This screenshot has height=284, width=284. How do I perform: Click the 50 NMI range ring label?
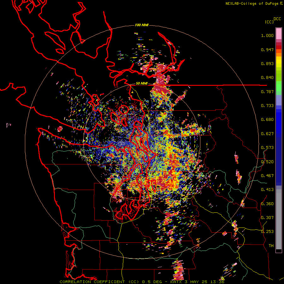tap(142, 84)
